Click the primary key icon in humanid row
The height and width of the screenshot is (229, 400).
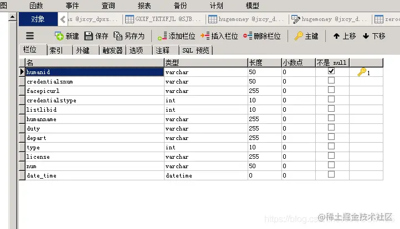click(x=362, y=72)
